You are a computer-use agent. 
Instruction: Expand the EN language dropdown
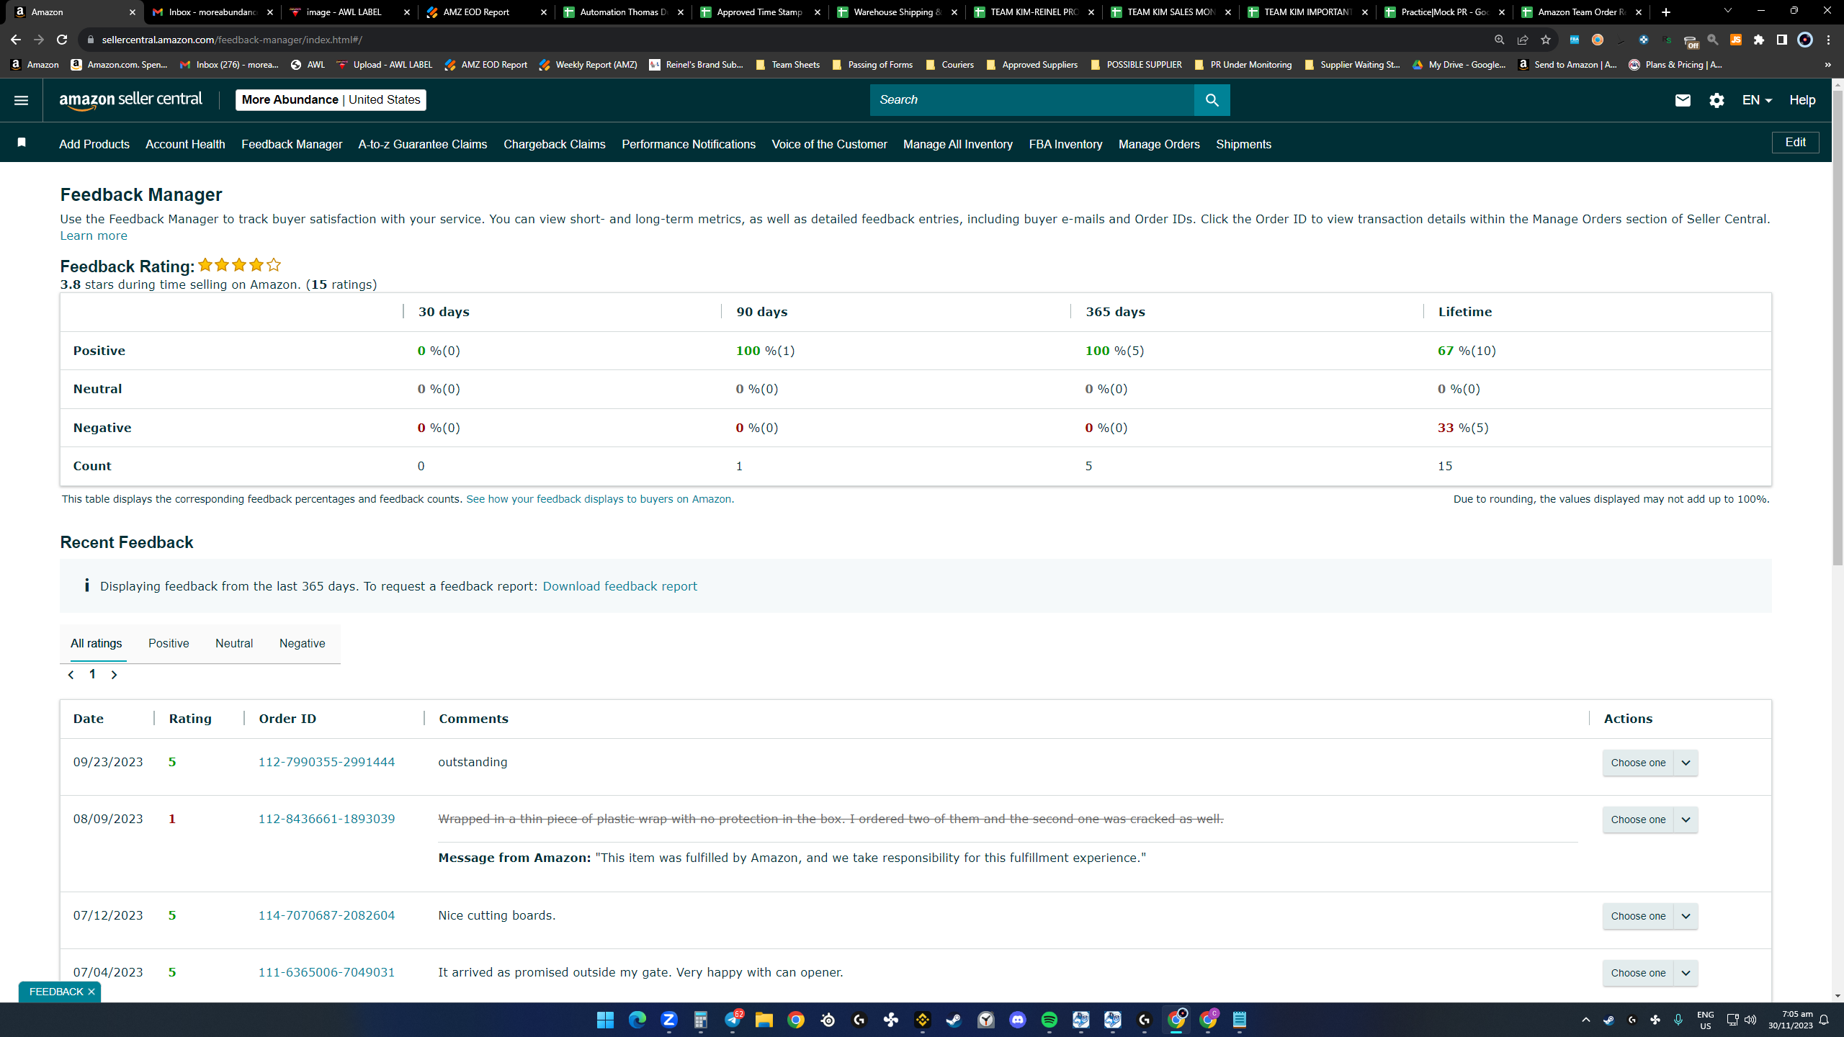pos(1756,100)
